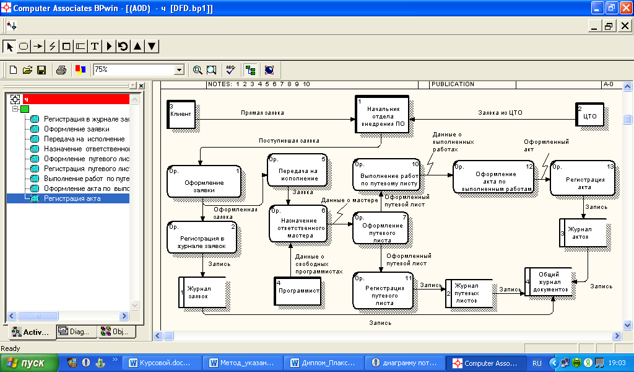Open the ModelMart globe icon

pyautogui.click(x=269, y=70)
